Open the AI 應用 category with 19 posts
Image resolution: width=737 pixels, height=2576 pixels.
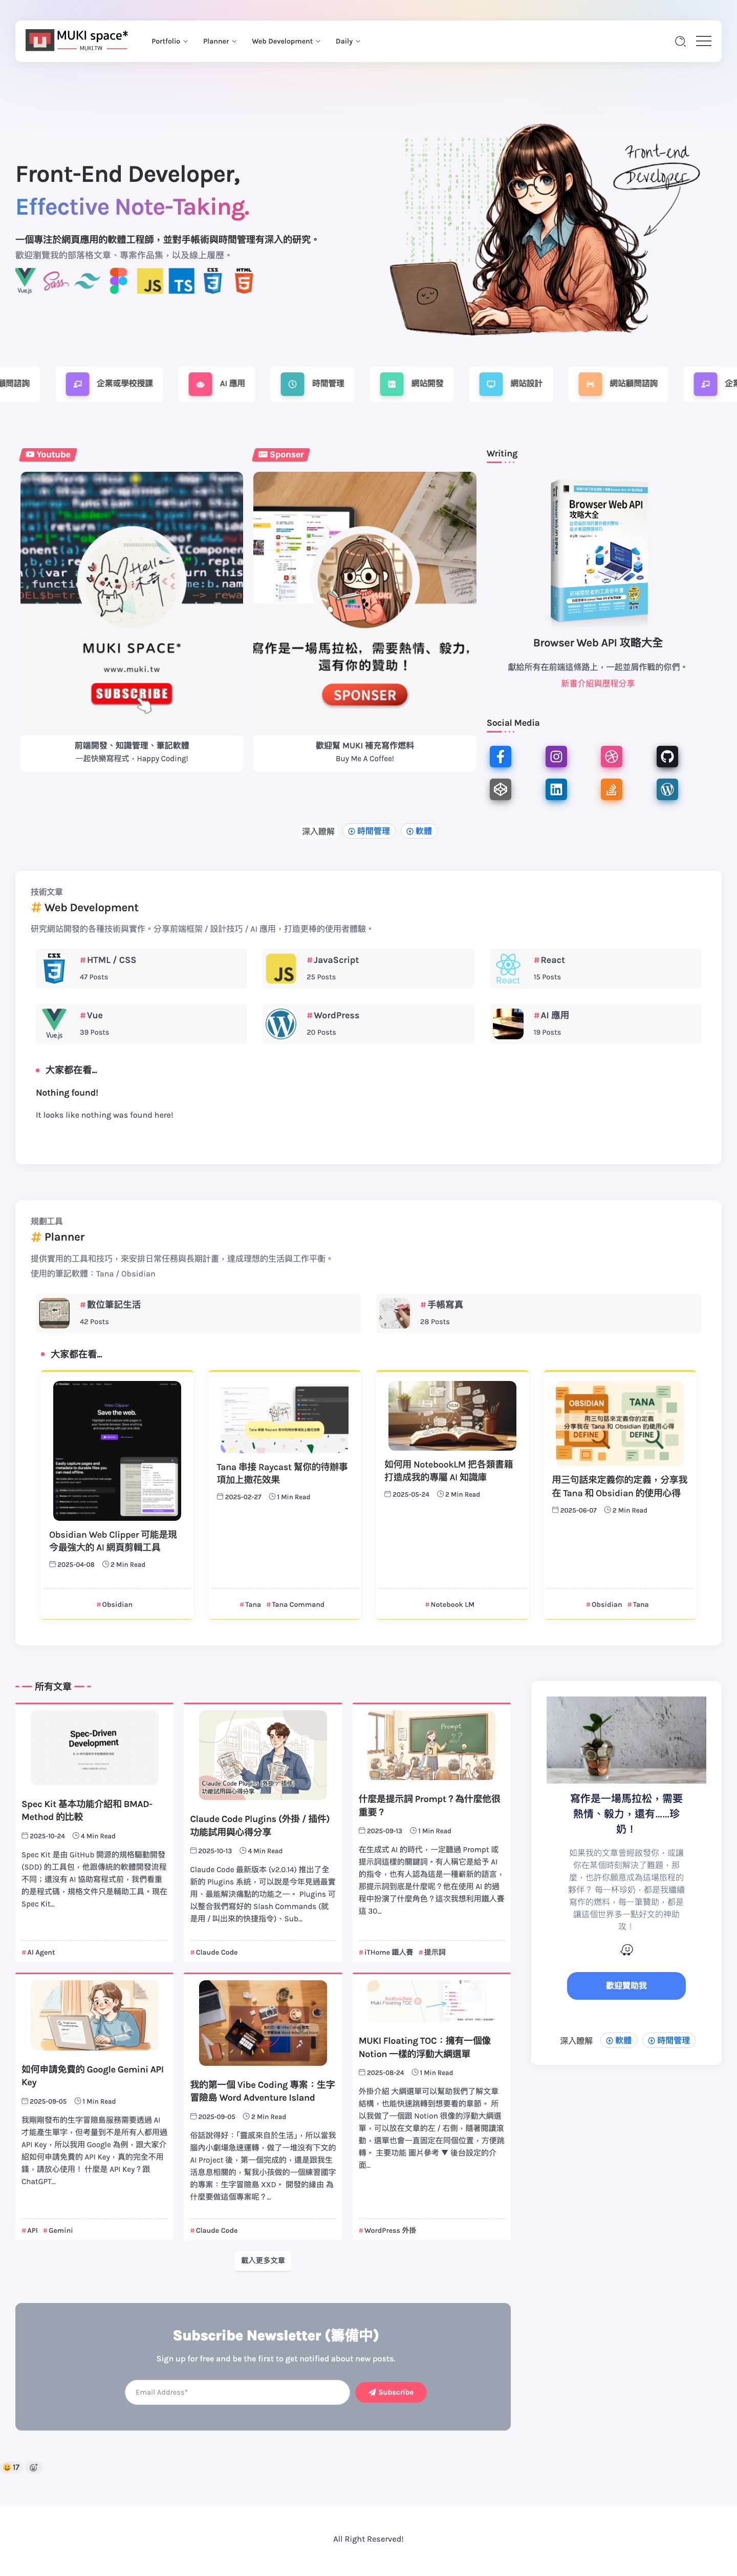(x=595, y=1024)
